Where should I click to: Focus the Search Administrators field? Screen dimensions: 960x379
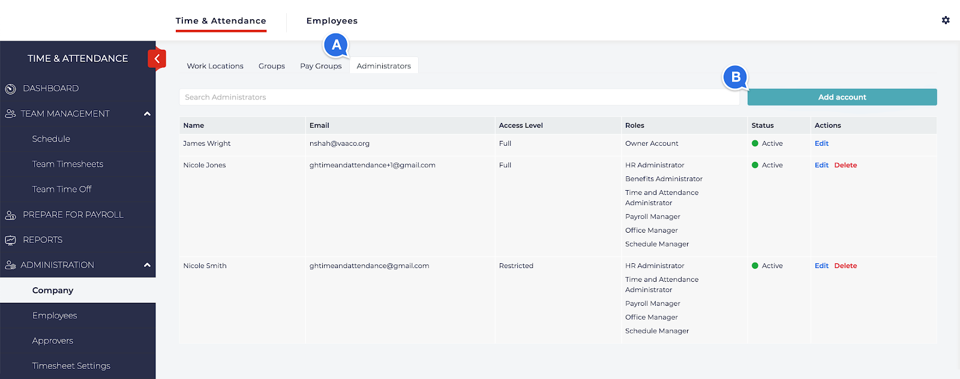coord(459,97)
